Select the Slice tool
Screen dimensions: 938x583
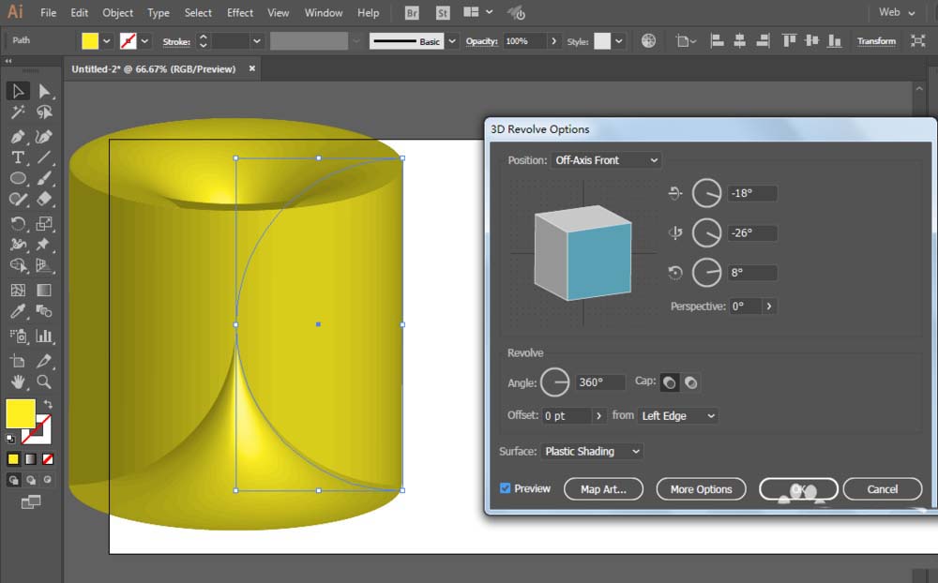(x=44, y=361)
